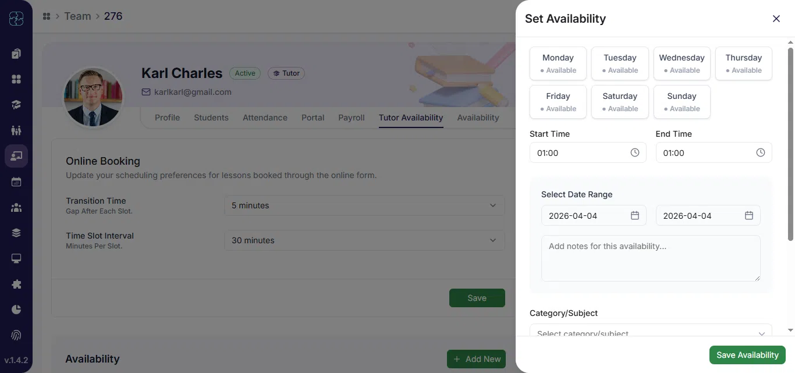Open the family people sidebar icon

click(x=16, y=130)
